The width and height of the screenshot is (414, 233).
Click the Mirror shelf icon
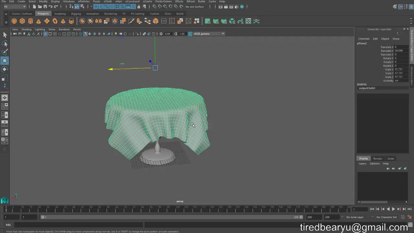[x=98, y=21]
